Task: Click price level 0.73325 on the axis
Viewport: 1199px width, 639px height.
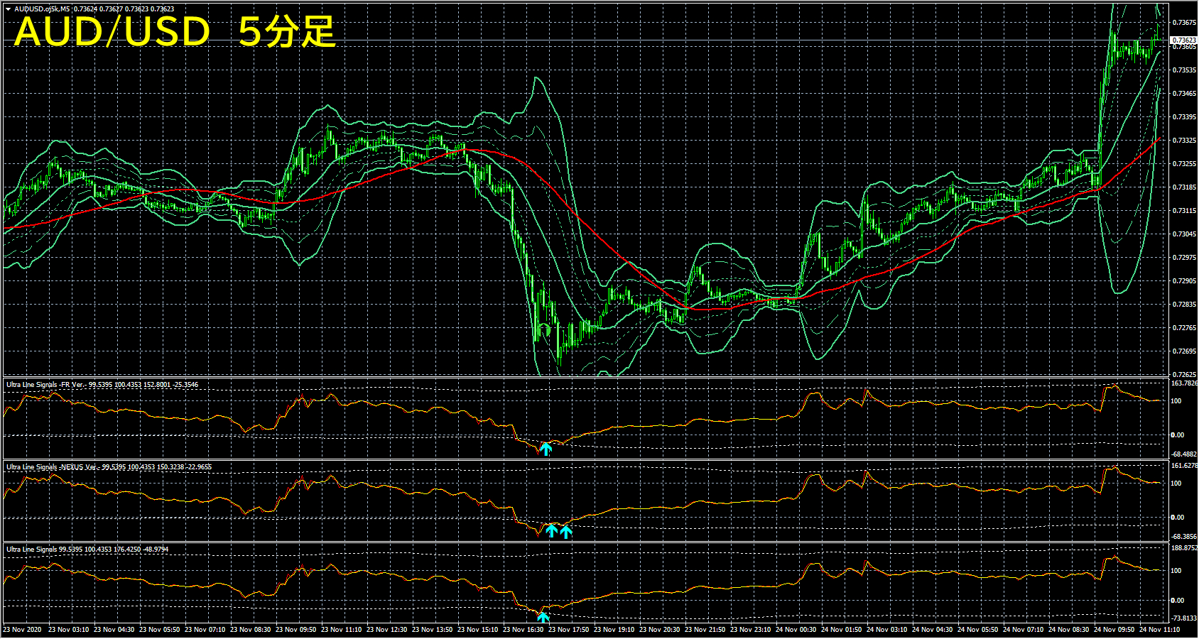Action: coord(1184,141)
